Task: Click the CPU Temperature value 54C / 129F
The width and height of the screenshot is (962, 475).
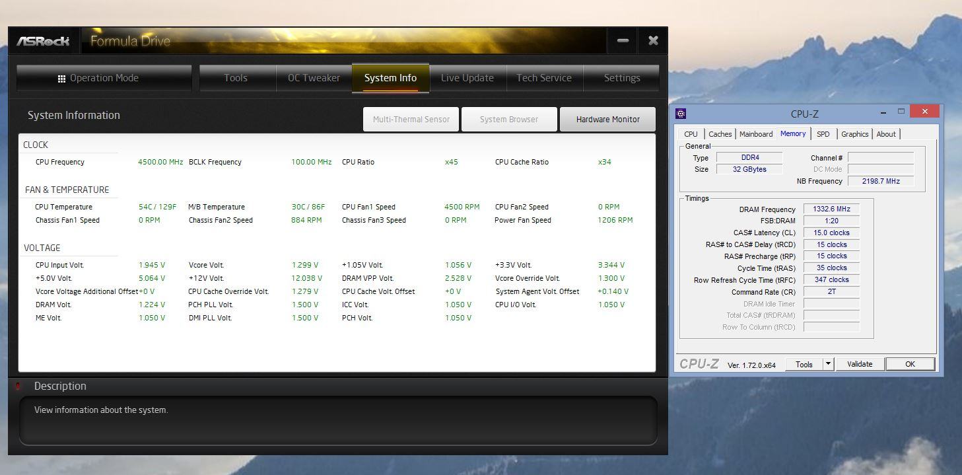Action: tap(157, 207)
